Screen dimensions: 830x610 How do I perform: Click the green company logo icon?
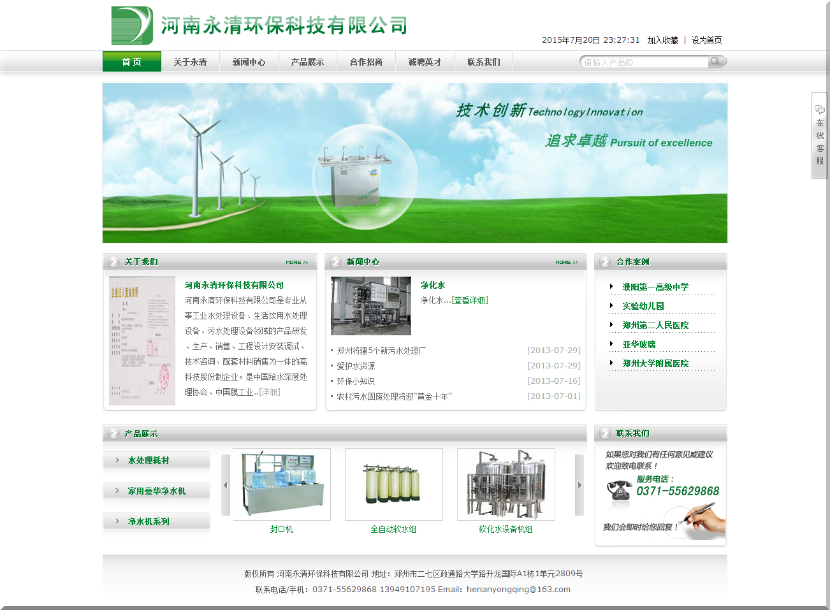132,25
